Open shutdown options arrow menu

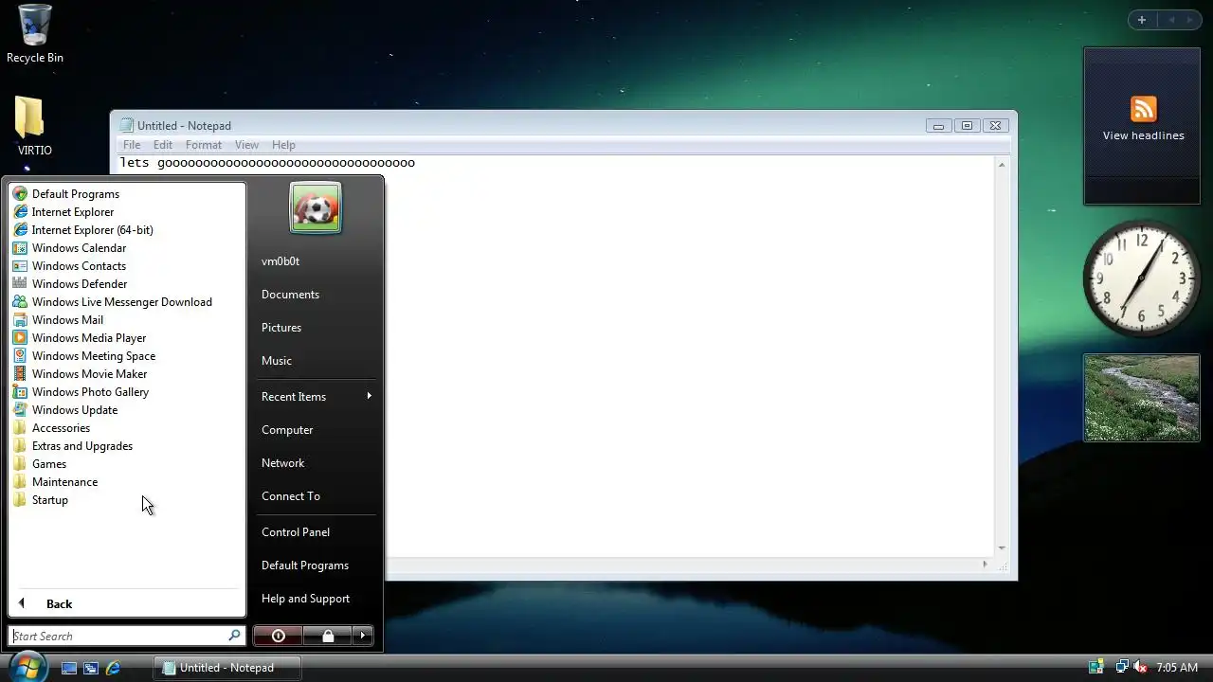pos(363,636)
